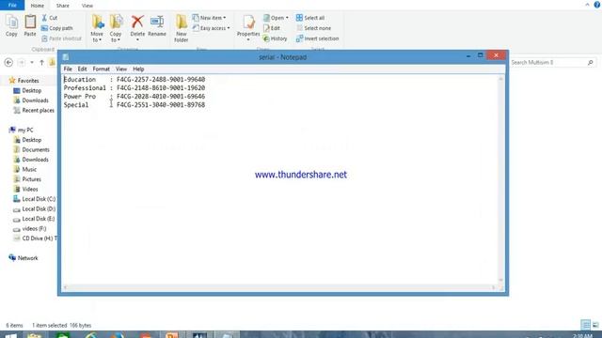This screenshot has width=602, height=338.
Task: Click the Education serial number line
Action: point(135,79)
